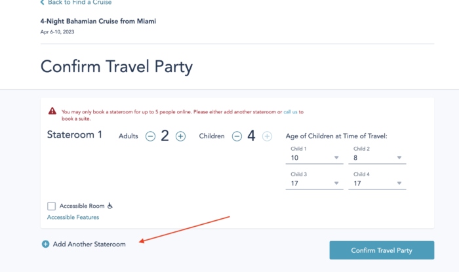Go Back to Find a Cruise
This screenshot has width=459, height=272.
tap(79, 3)
